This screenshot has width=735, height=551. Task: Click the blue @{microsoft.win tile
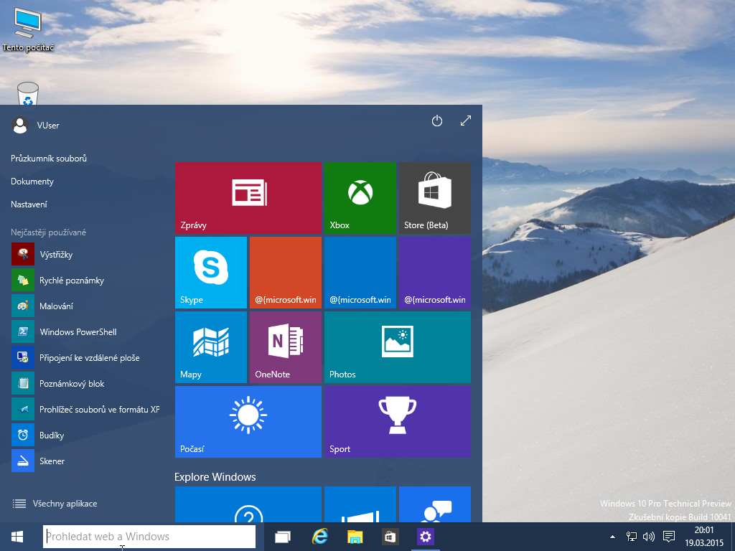[x=360, y=272]
